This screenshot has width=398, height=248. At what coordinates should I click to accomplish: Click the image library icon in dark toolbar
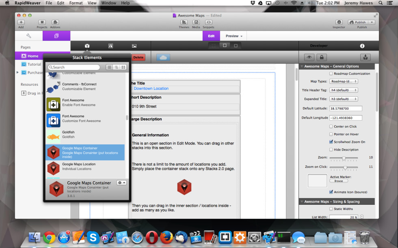[x=134, y=46]
